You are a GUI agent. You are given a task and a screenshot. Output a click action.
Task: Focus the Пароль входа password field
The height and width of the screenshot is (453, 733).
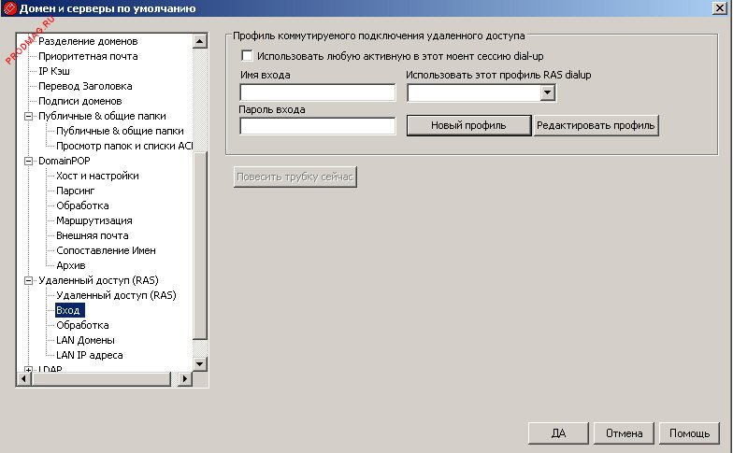pos(318,126)
